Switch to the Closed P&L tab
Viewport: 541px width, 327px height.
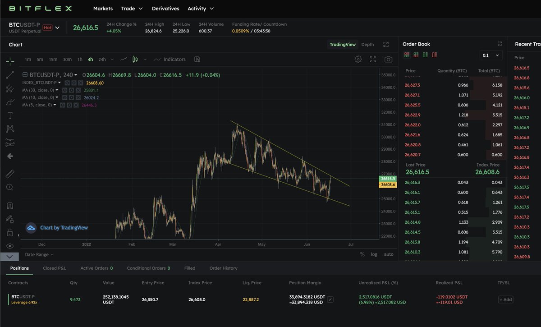[55, 268]
